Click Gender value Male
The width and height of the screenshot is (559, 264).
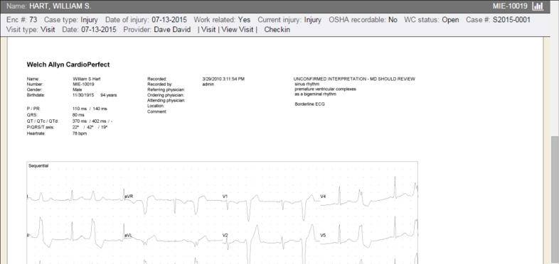77,90
